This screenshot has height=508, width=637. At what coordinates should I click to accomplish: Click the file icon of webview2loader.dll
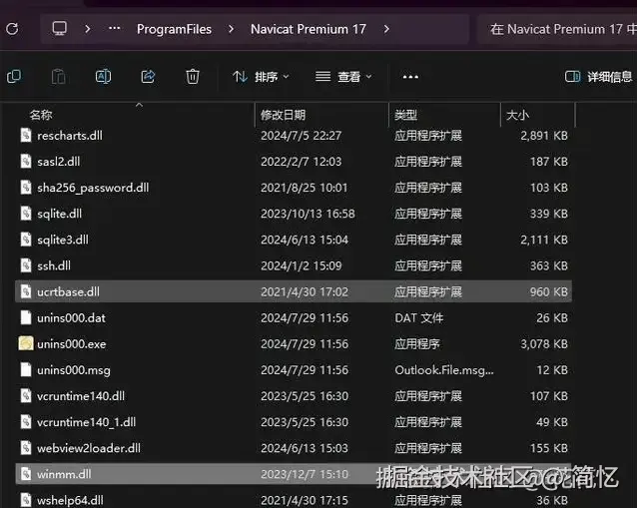pos(26,448)
